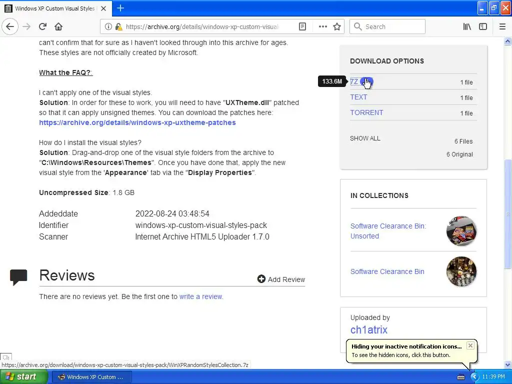Reload the current page
The image size is (512, 384).
click(x=42, y=27)
